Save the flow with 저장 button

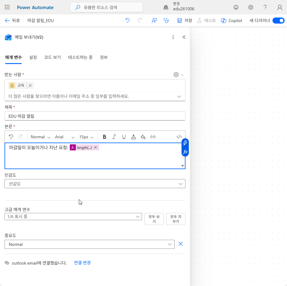[x=185, y=21]
